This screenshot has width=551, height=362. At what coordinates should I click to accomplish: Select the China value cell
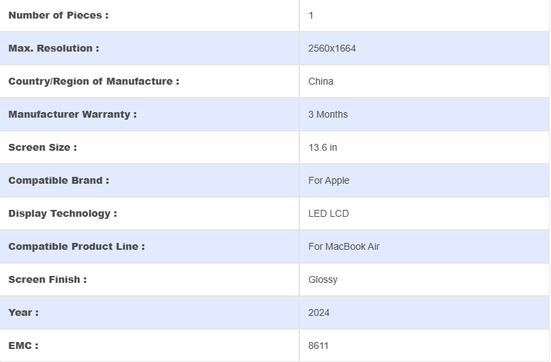(321, 81)
